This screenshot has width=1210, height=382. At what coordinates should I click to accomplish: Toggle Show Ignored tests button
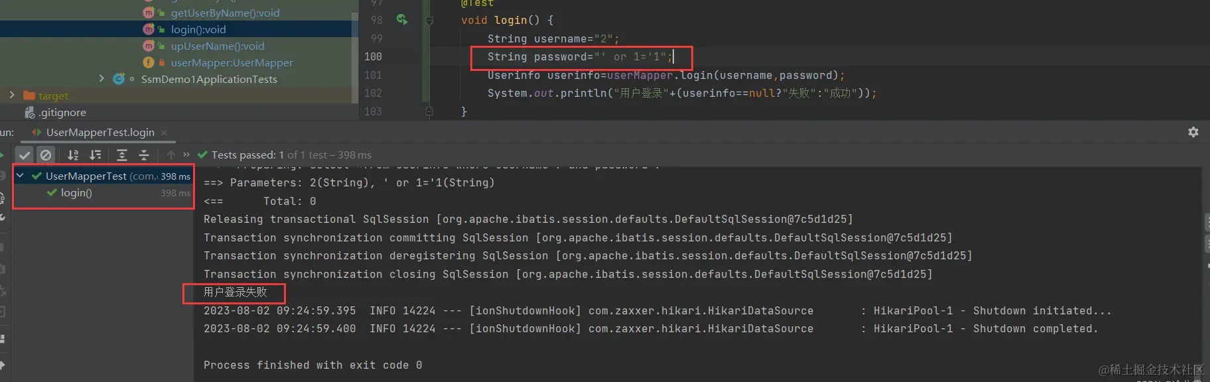[46, 155]
